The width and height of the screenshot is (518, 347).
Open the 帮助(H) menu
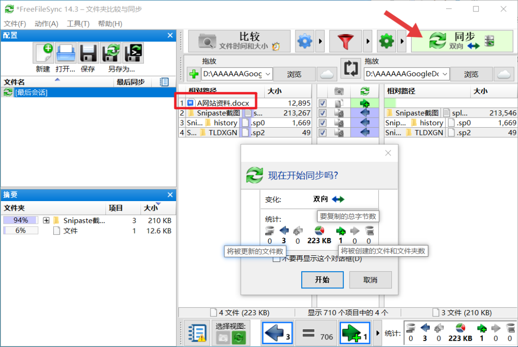[110, 24]
